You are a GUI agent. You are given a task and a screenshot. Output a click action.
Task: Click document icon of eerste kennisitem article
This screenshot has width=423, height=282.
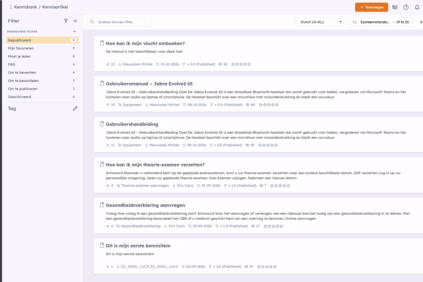[102, 245]
